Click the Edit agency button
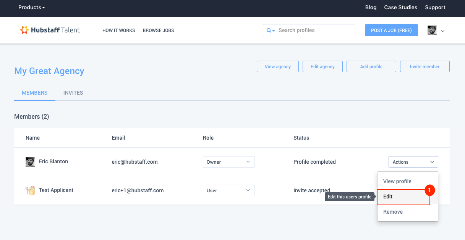 click(322, 66)
